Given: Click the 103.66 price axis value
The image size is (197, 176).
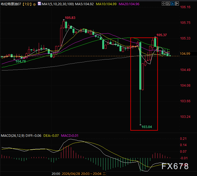Looking at the screenshot, I should point(185,101).
